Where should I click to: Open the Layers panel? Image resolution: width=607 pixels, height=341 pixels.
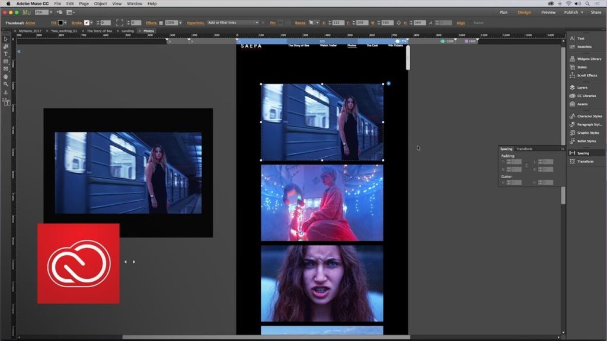582,88
